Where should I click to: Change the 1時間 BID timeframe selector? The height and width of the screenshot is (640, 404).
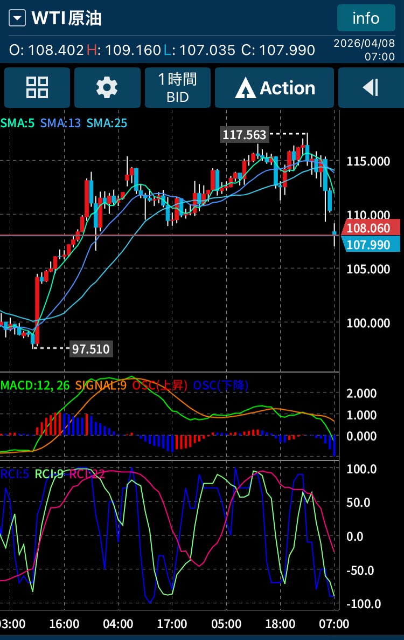tap(178, 88)
